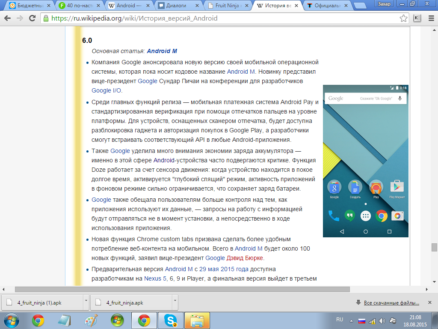Open Windows Explorer from the taskbar
438x329 pixels.
196,320
